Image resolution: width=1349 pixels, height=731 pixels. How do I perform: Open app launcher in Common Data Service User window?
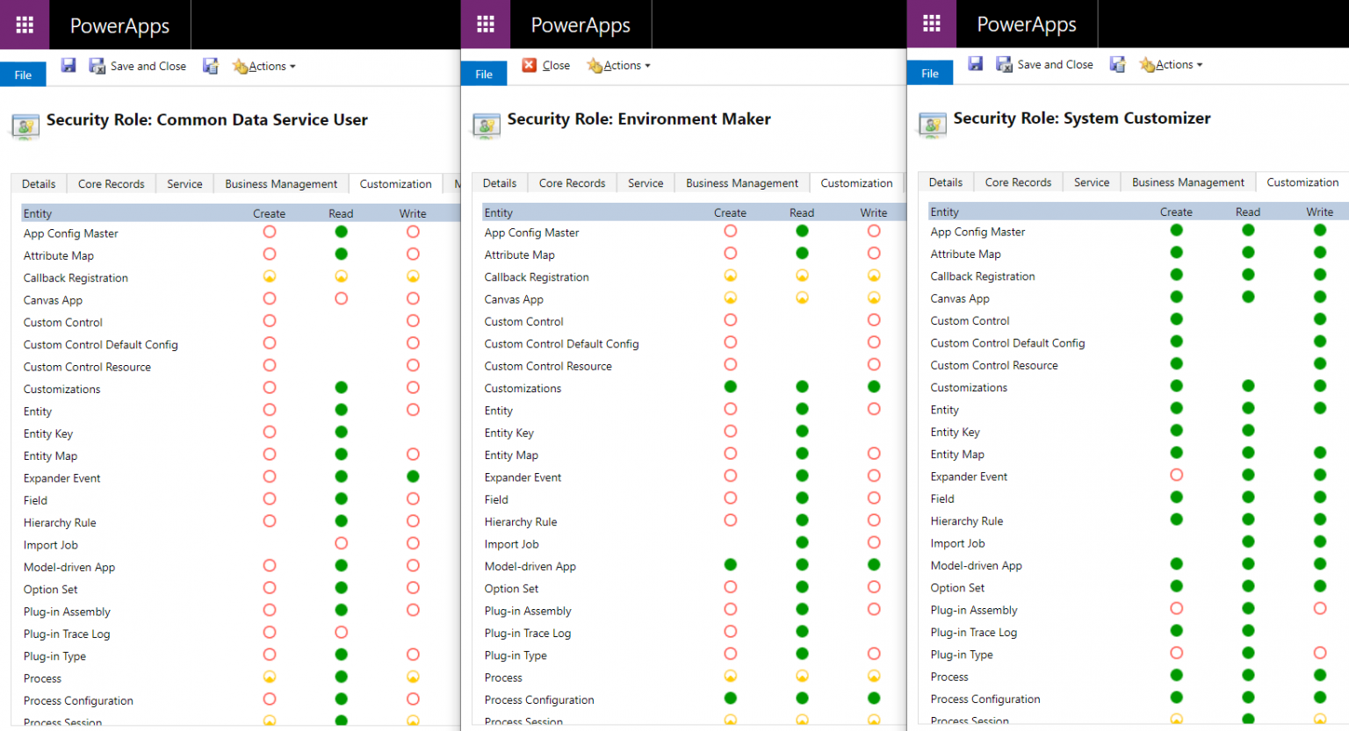pos(25,25)
